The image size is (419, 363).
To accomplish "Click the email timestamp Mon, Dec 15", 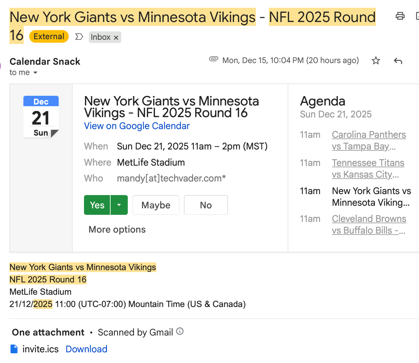I will coord(291,60).
